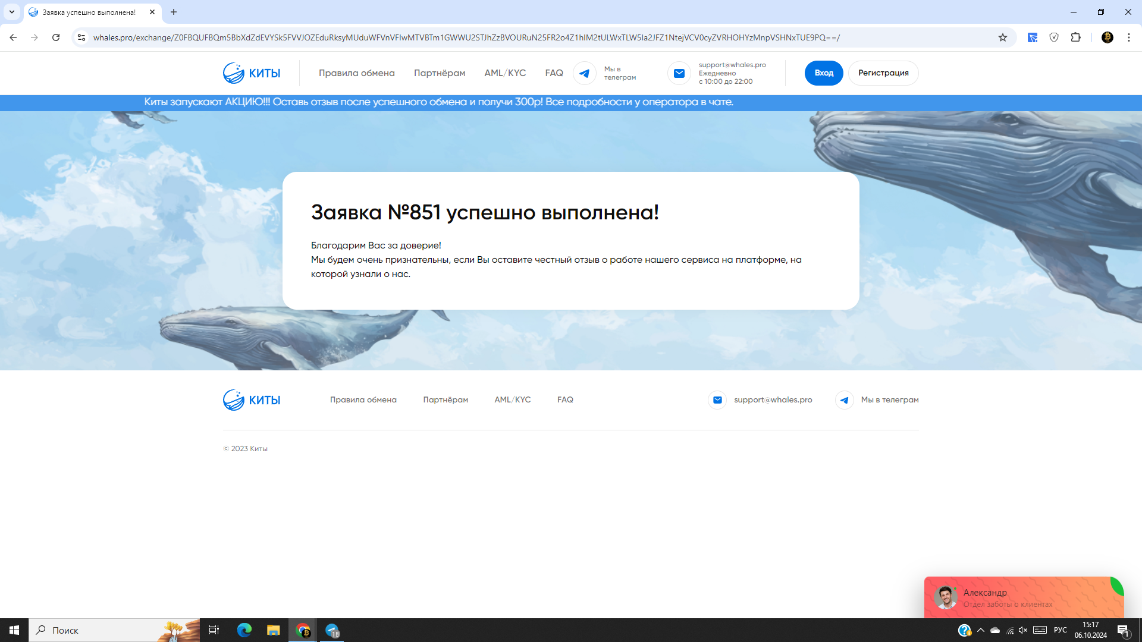Screen dimensions: 1142x642
Task: Open the notification center icon
Action: pos(1124,631)
